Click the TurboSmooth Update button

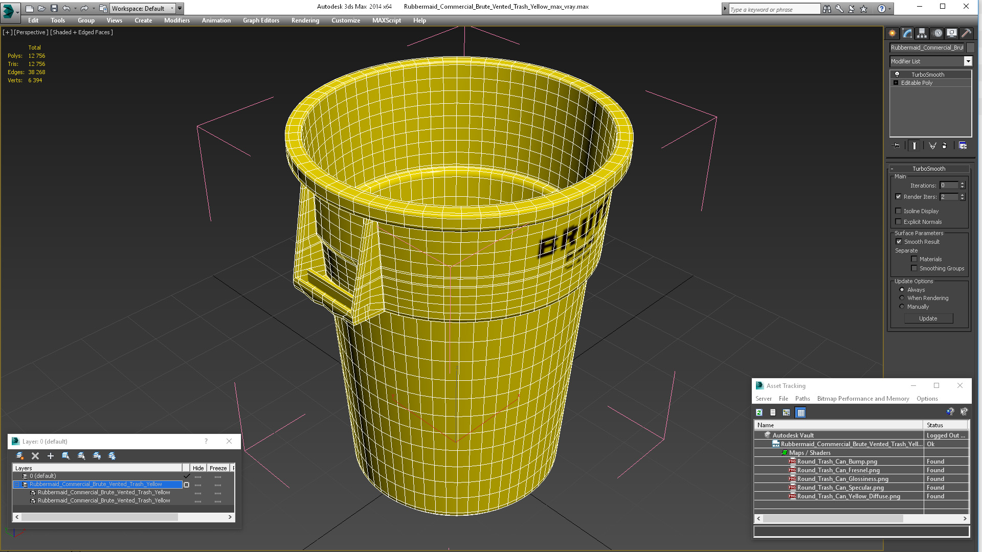[928, 318]
